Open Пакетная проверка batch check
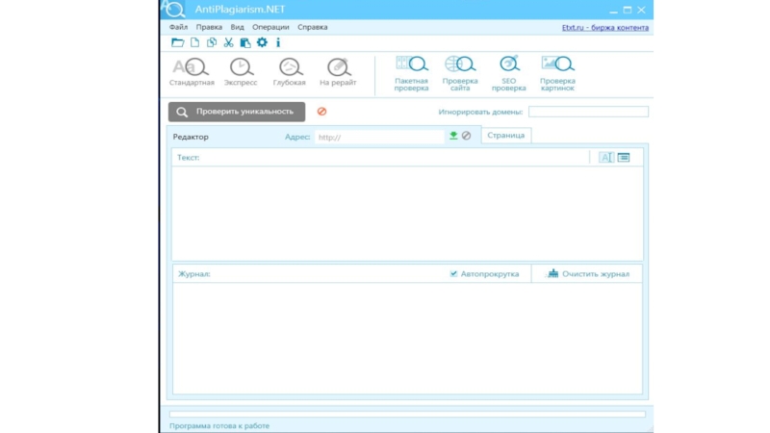The width and height of the screenshot is (770, 433). [412, 65]
